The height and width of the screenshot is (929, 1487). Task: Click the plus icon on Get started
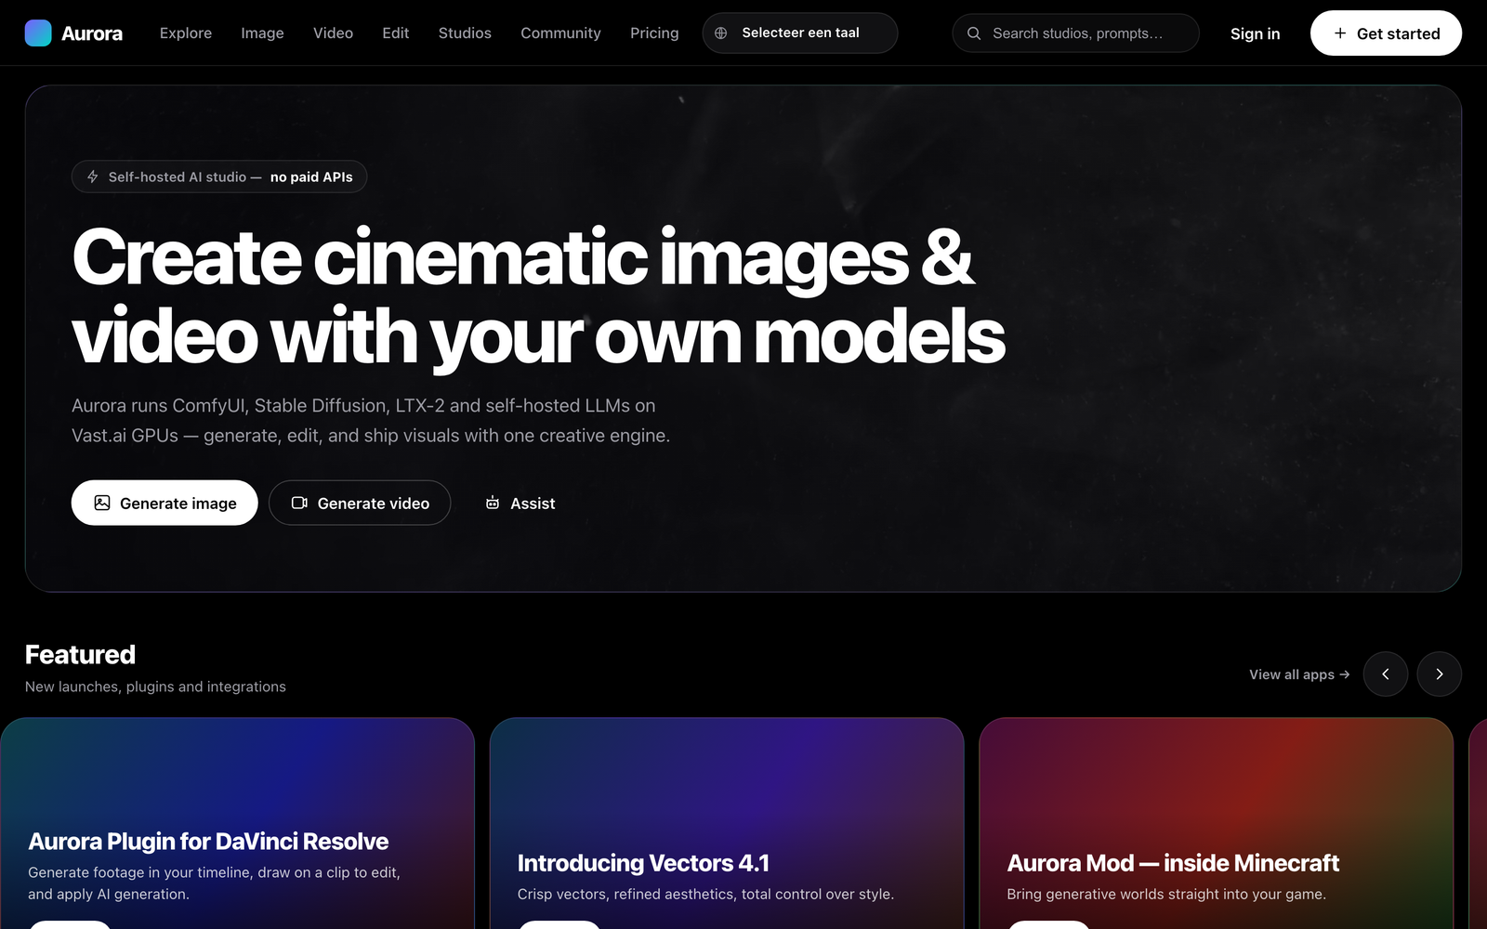pos(1340,33)
